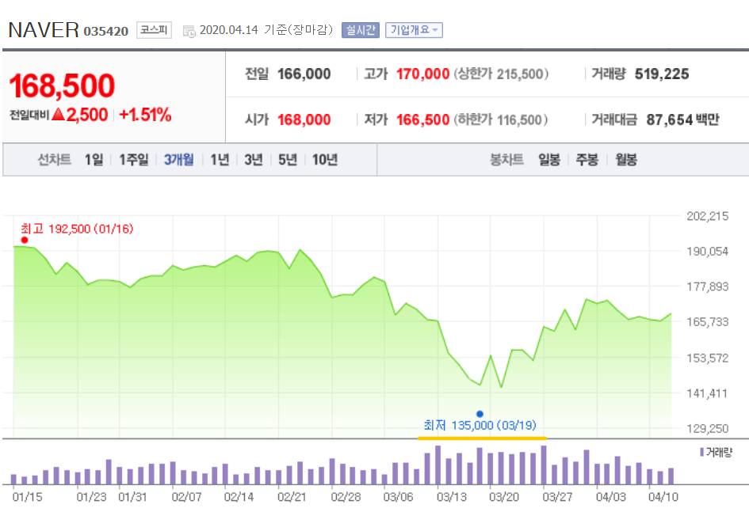Click the 거래대금 value 87,654 백만
Viewport: 749px width, 512px height.
point(682,119)
